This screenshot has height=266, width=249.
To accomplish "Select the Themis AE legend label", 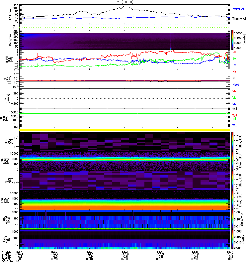I will click(239, 19).
